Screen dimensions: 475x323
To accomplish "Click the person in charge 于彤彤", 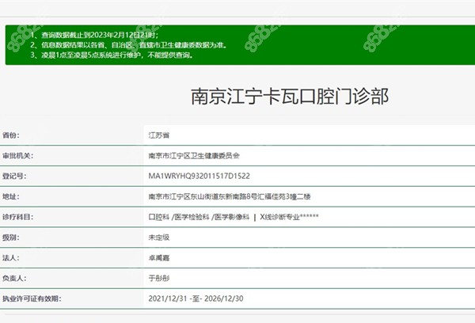I will point(159,278).
